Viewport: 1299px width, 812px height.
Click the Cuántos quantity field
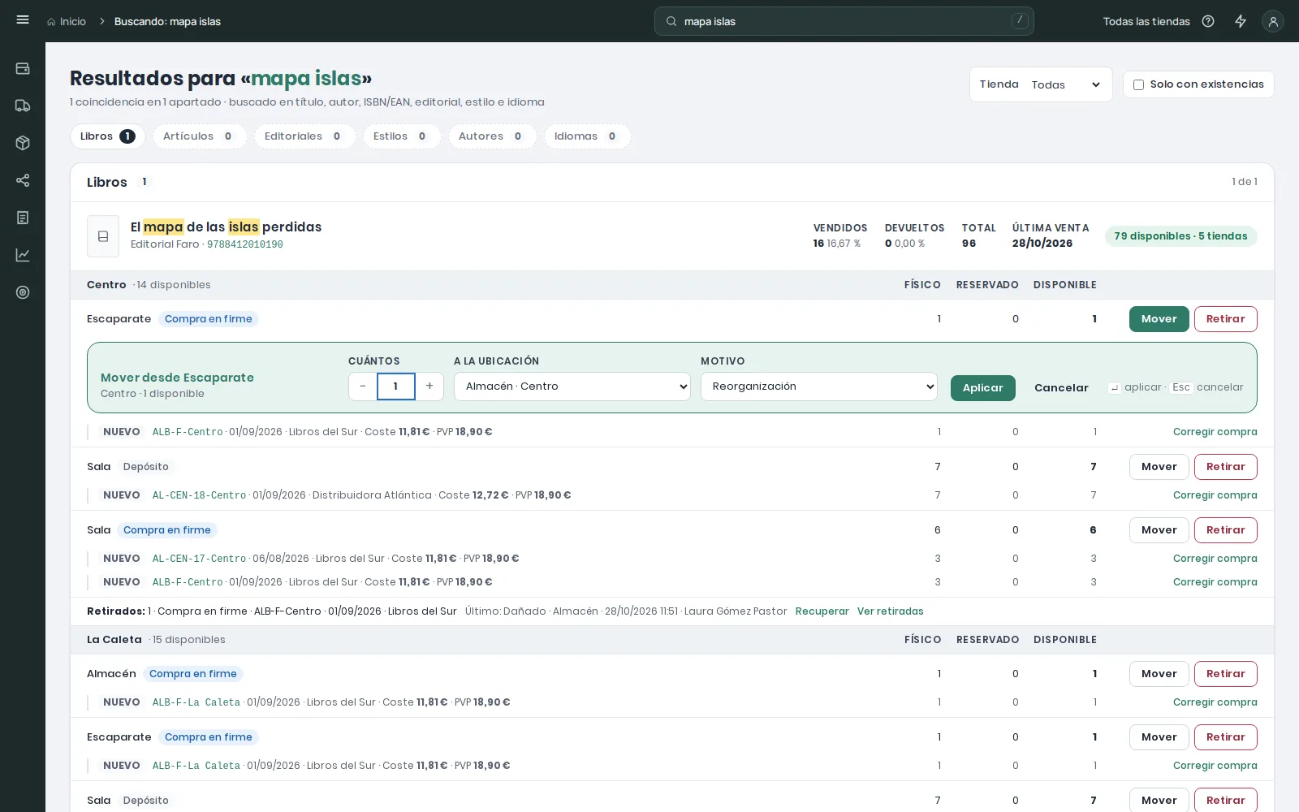click(x=396, y=387)
